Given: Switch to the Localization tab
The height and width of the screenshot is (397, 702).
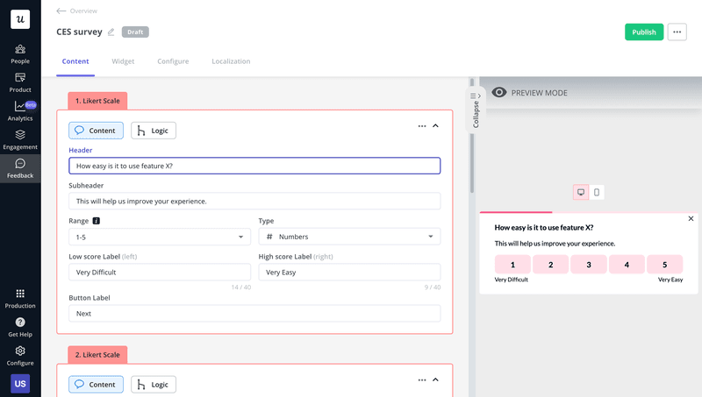Looking at the screenshot, I should tap(231, 61).
